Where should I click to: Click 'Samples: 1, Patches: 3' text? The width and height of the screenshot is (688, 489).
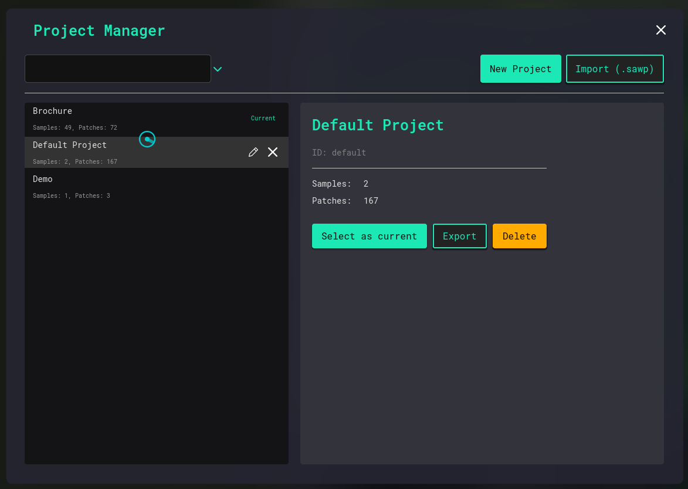point(72,195)
